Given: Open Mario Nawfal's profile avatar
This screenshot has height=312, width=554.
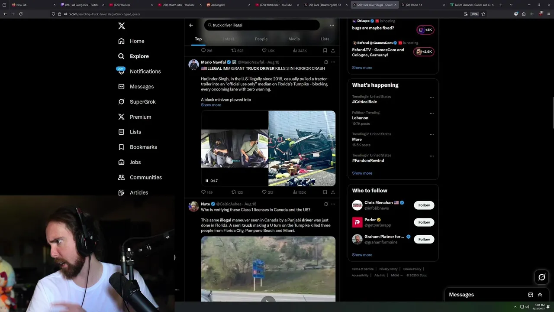Looking at the screenshot, I should point(193,65).
